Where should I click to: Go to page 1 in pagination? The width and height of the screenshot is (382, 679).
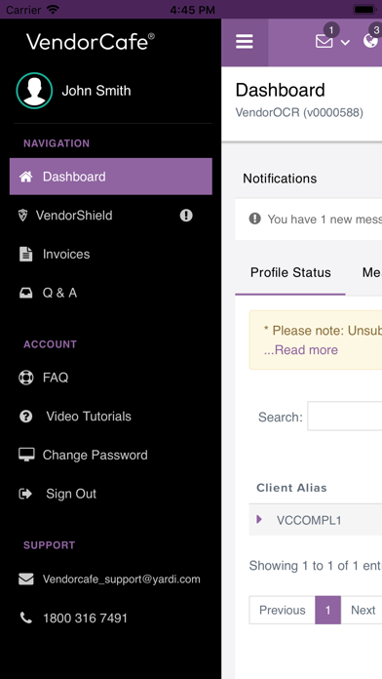coord(328,610)
